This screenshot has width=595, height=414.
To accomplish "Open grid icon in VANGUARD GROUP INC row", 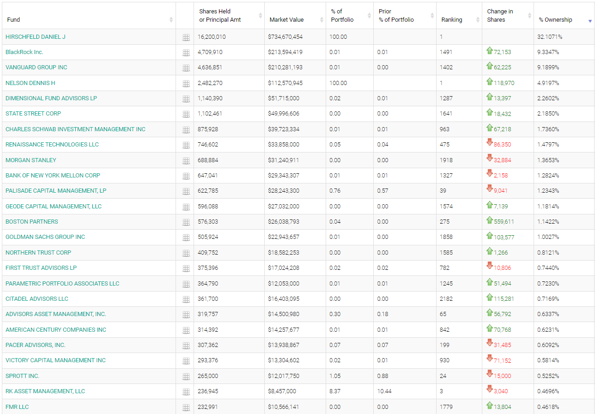I will 186,68.
